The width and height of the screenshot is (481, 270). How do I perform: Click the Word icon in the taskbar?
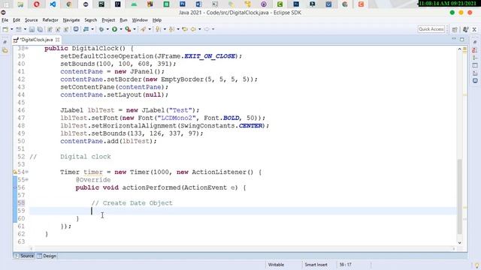coord(198,4)
